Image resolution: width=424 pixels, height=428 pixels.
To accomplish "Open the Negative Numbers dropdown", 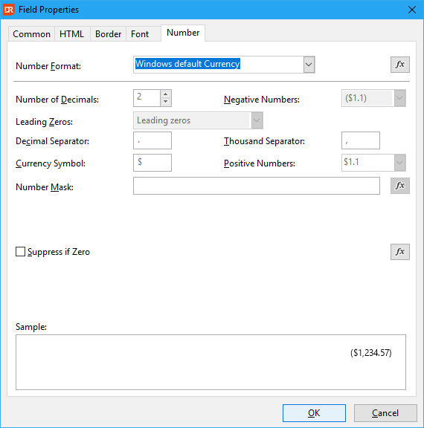I will click(399, 98).
